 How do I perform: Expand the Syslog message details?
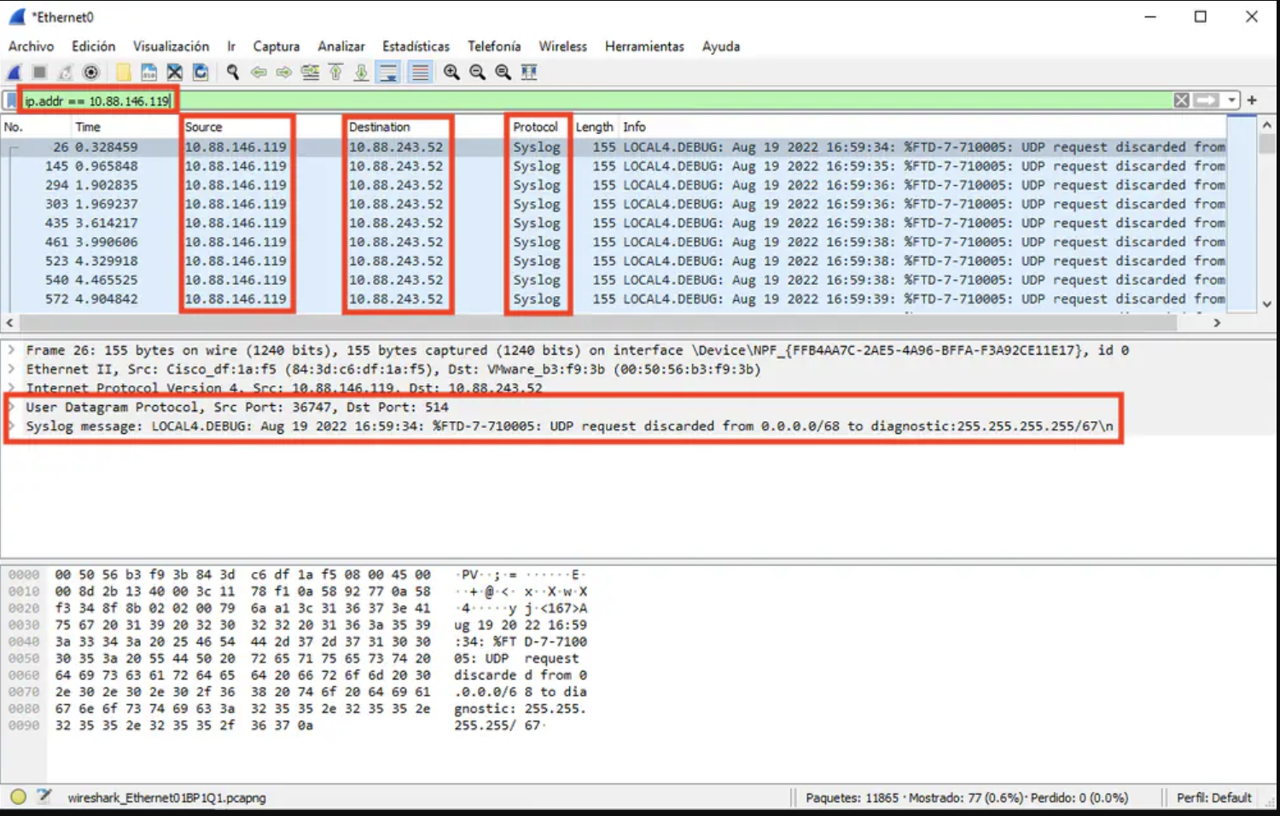(x=12, y=426)
